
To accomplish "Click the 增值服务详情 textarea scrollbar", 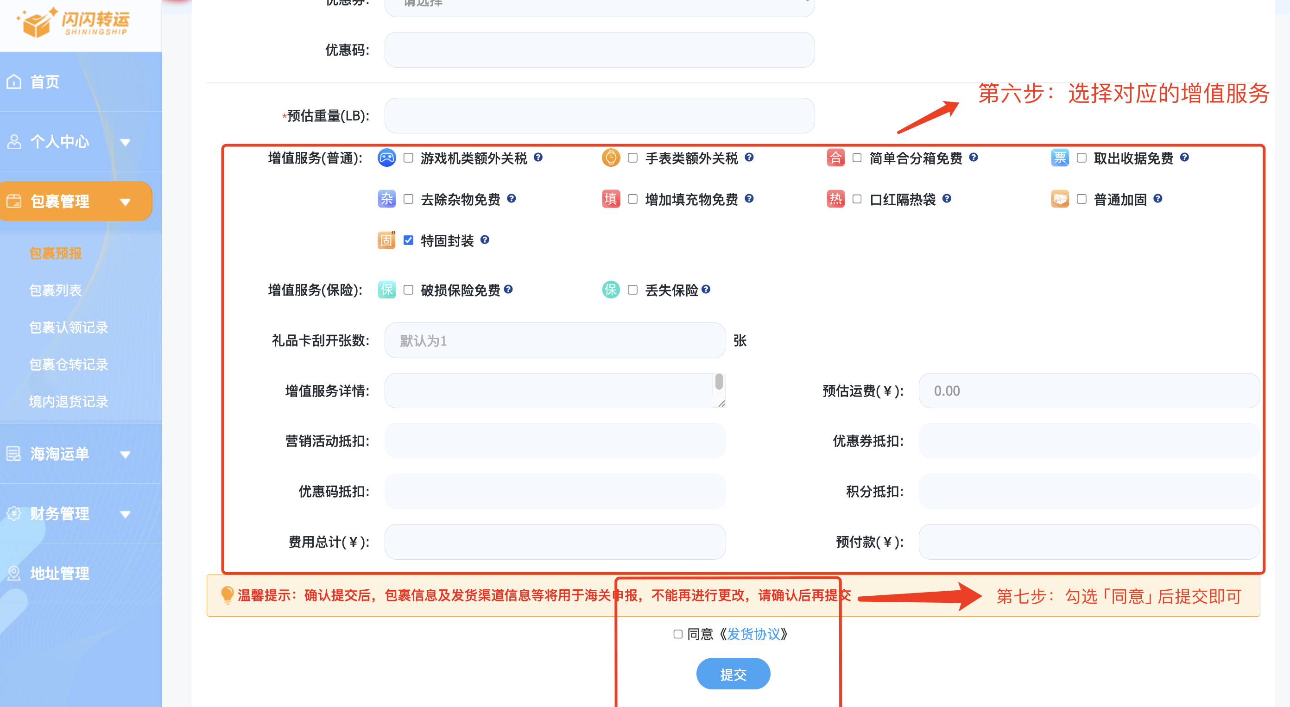I will click(719, 382).
